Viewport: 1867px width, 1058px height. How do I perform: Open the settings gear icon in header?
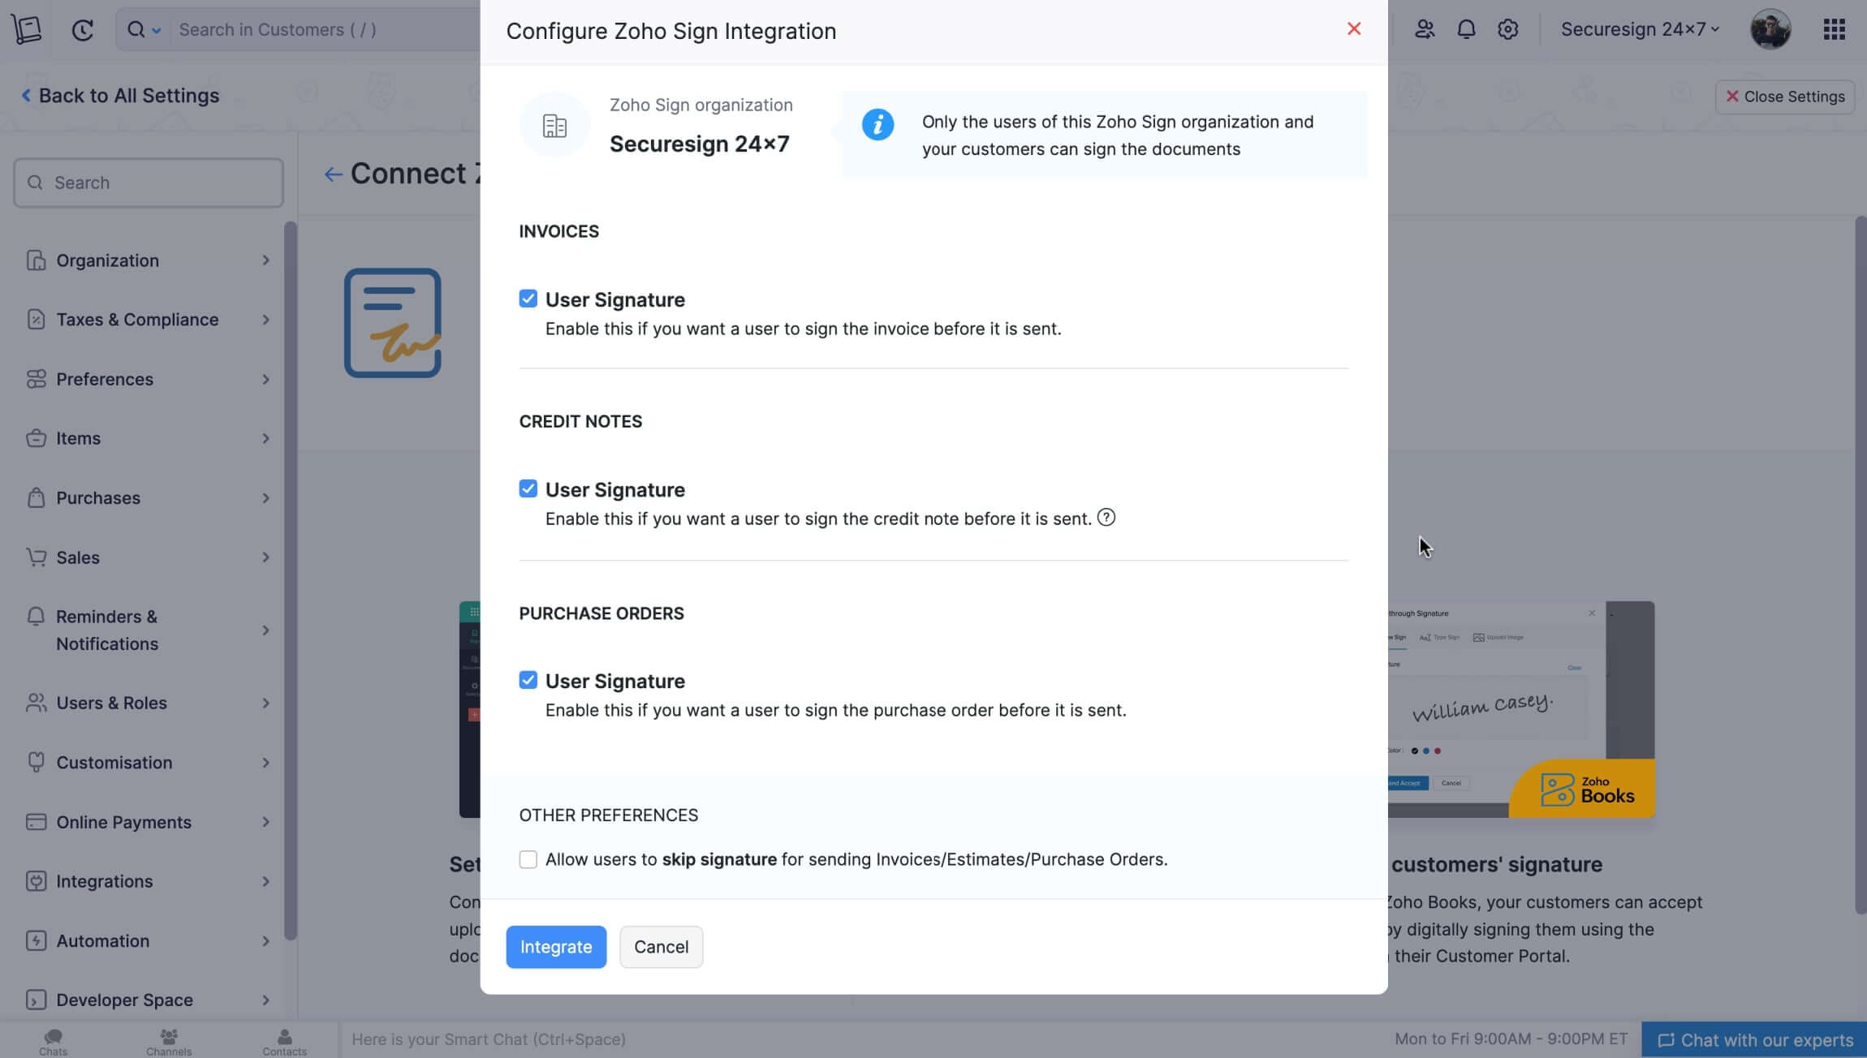pos(1507,29)
